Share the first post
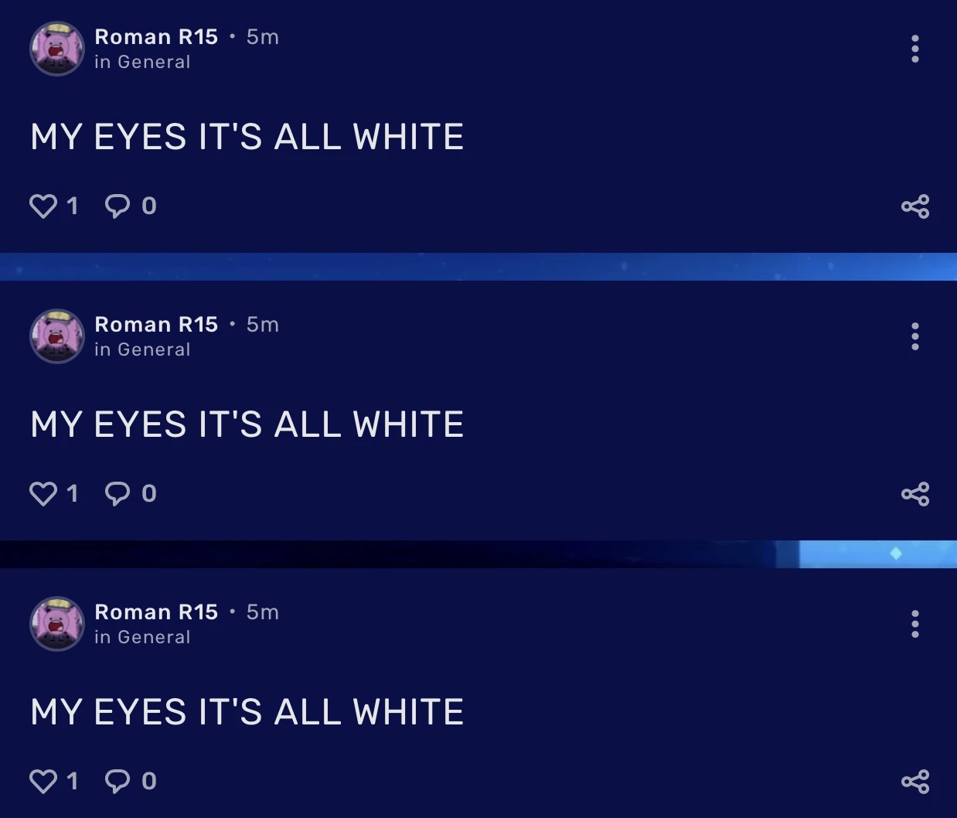 tap(915, 206)
